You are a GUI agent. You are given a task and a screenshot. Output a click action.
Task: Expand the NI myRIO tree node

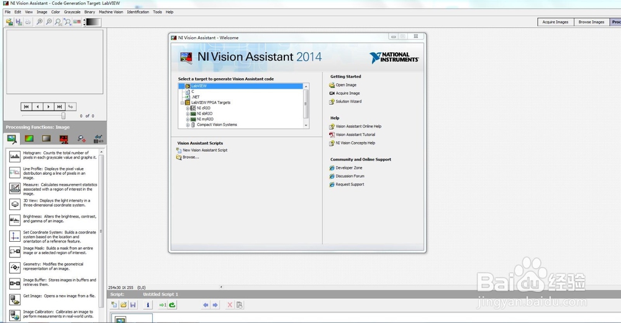[188, 119]
